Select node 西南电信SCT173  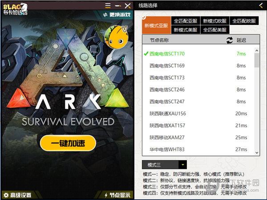coord(198,77)
